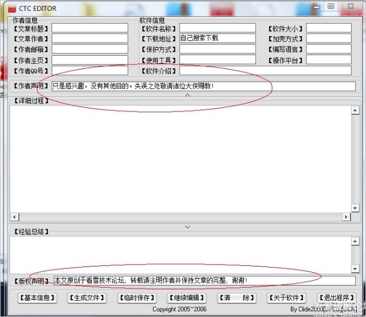Click the 操作平台 input field
The image size is (366, 317).
coord(329,60)
